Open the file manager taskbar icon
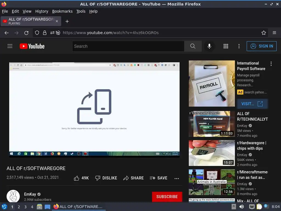 40,207
